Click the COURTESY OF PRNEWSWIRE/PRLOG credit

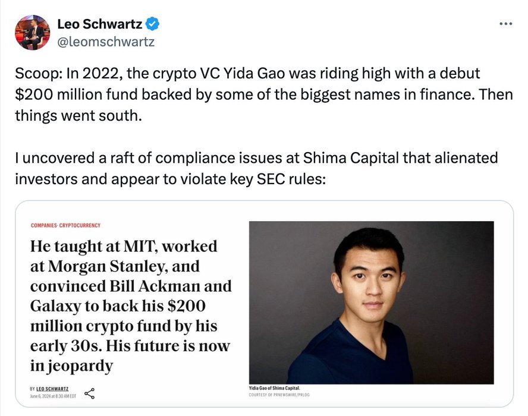pyautogui.click(x=279, y=395)
